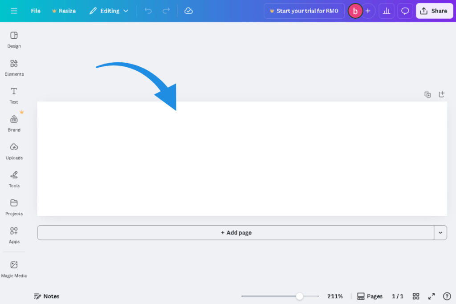Screen dimensions: 456x304
Task: Toggle the Notes panel
Action: coord(46,296)
